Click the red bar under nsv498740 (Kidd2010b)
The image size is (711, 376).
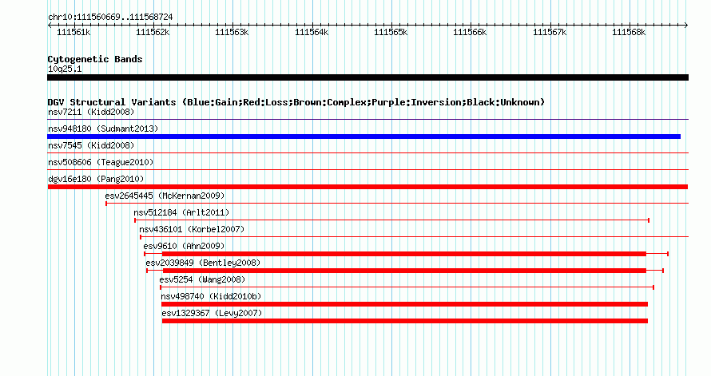point(404,304)
